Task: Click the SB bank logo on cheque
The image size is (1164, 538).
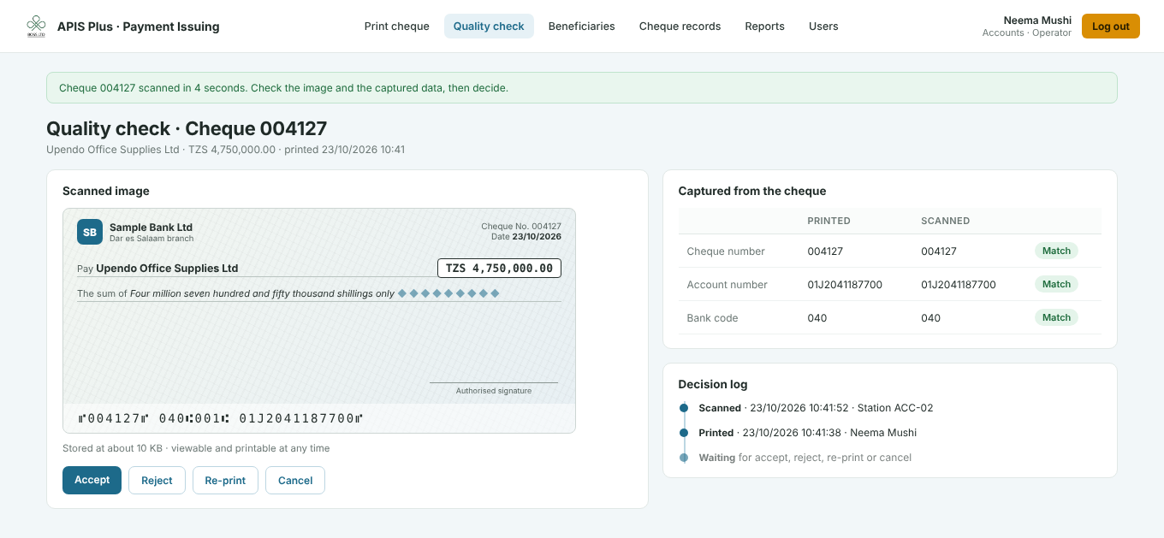Action: point(90,232)
